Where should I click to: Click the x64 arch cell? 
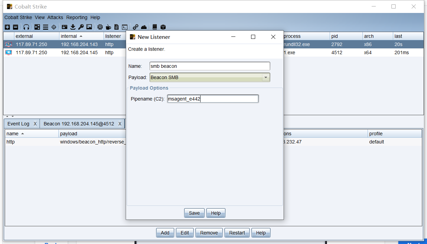(x=377, y=52)
